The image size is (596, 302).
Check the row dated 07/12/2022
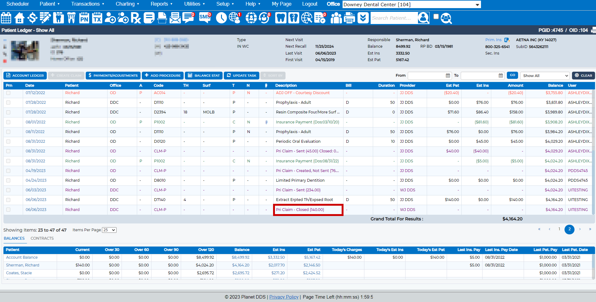8,93
